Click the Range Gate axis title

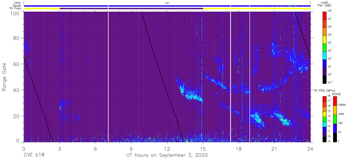pos(5,77)
